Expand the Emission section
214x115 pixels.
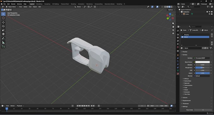(187, 92)
